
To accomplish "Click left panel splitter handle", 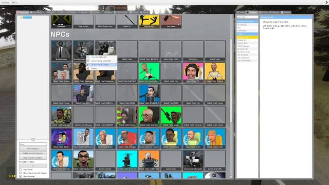I will tap(33, 139).
